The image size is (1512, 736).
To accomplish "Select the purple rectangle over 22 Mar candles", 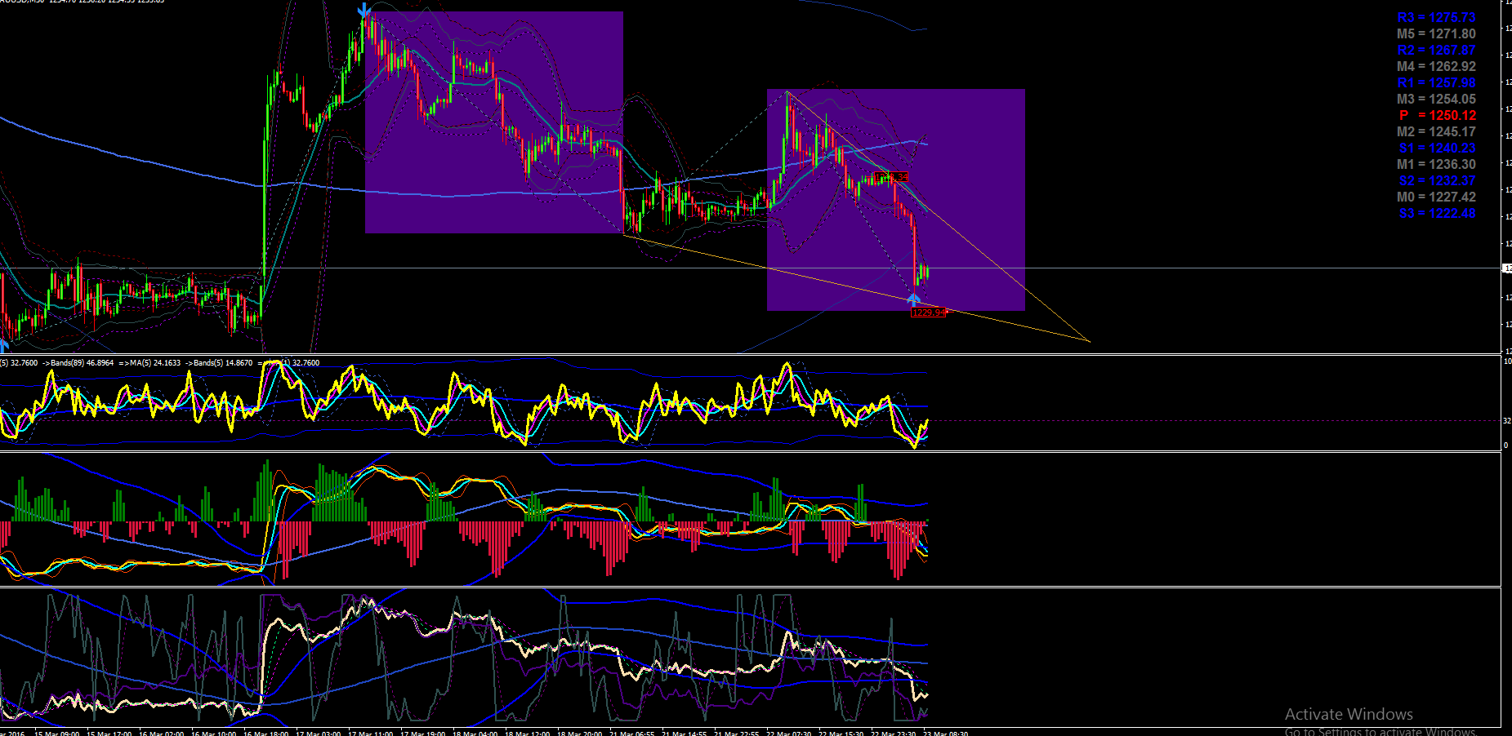I will click(x=896, y=200).
